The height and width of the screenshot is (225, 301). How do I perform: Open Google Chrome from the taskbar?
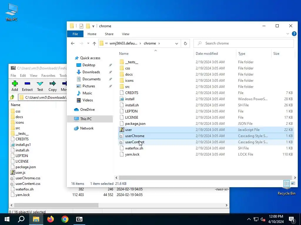click(x=65, y=219)
